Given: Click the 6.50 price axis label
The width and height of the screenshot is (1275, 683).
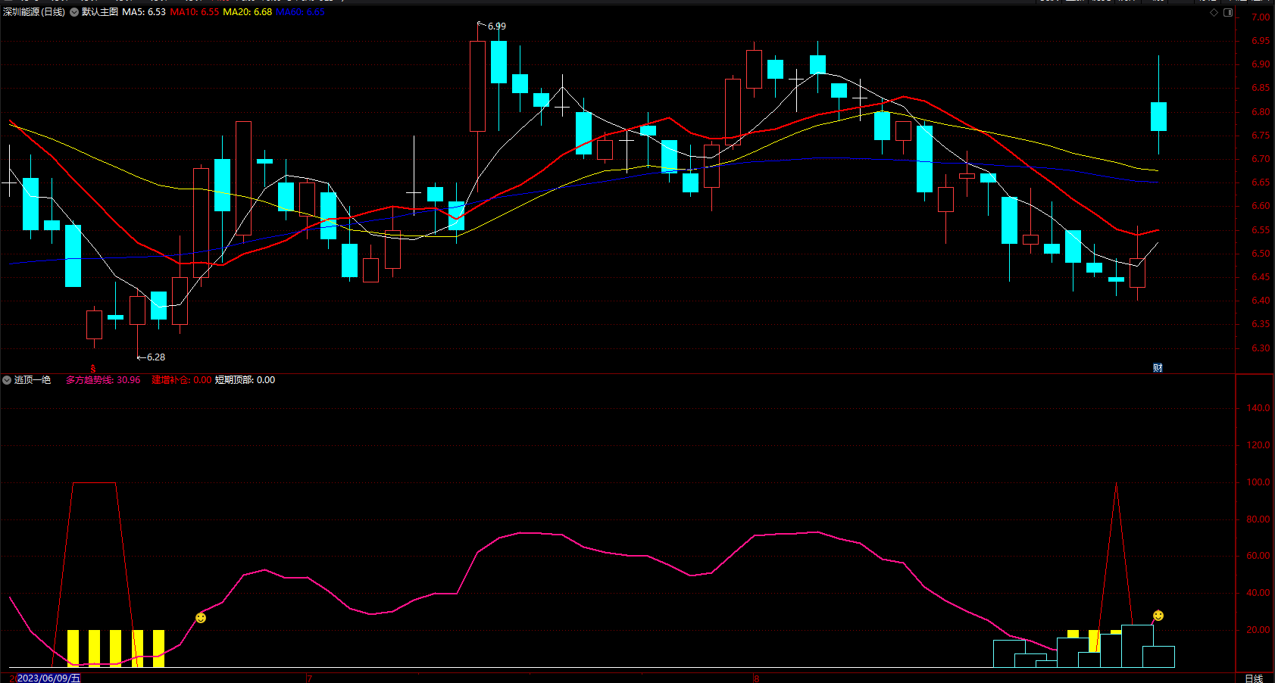Looking at the screenshot, I should coord(1261,254).
